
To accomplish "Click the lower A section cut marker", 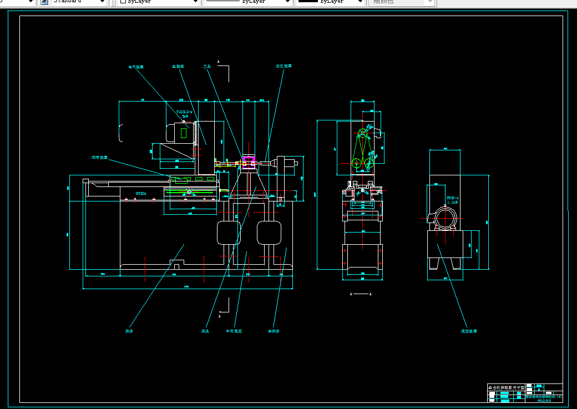I will click(220, 316).
